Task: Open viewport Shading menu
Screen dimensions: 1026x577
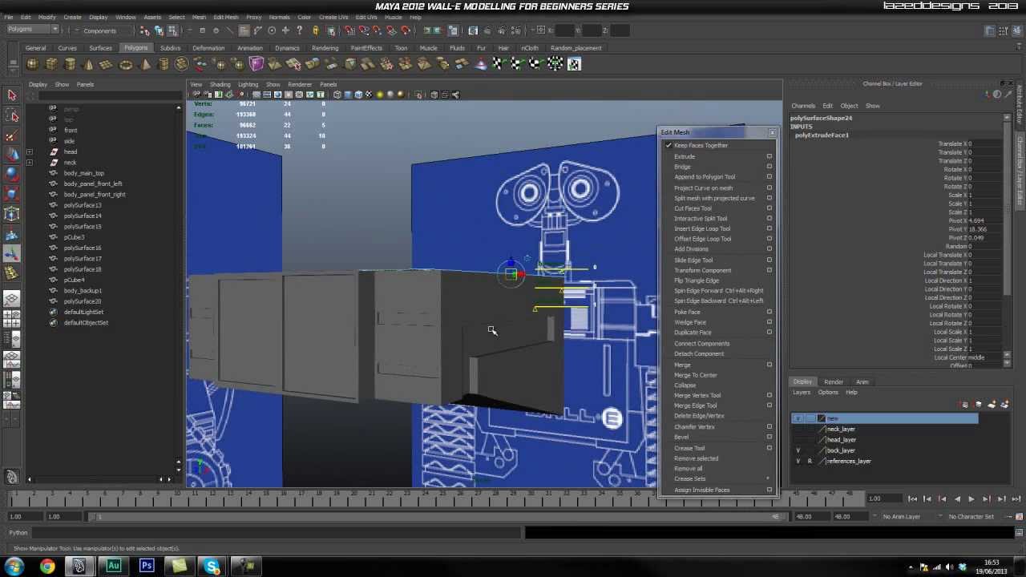Action: tap(220, 84)
